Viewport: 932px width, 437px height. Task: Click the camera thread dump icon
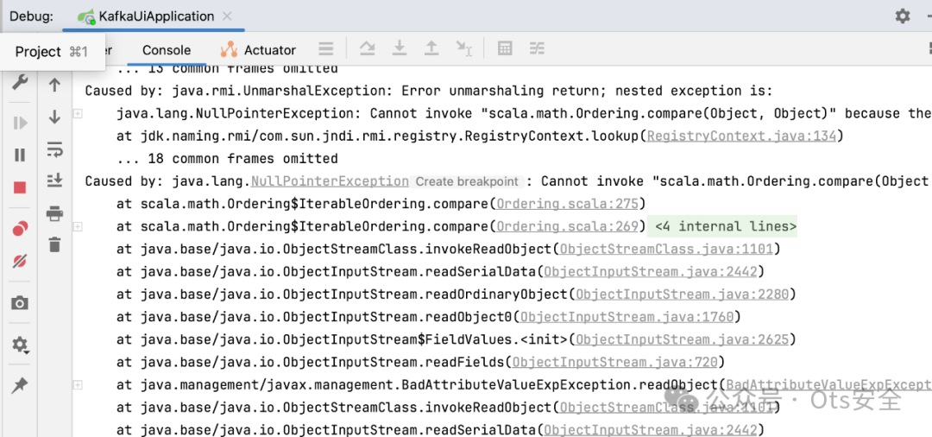pos(20,304)
